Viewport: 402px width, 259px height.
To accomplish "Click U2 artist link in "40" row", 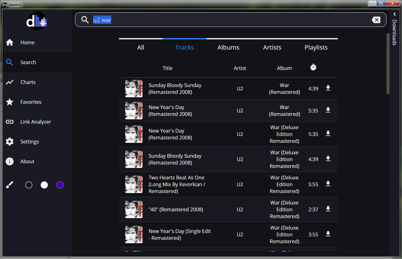I will click(240, 209).
